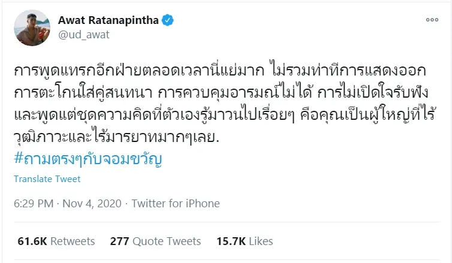Click the tweet line starting with วุฒิภาวะ
The image size is (452, 263).
click(113, 127)
